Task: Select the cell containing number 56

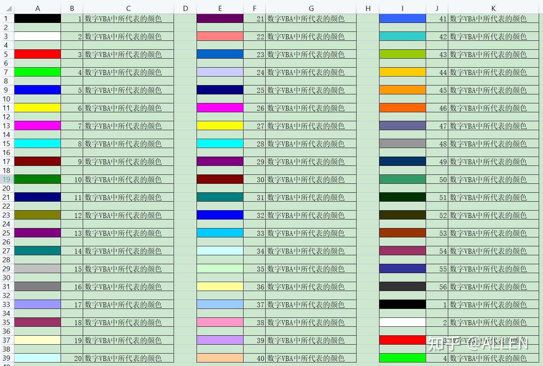Action: coord(437,286)
